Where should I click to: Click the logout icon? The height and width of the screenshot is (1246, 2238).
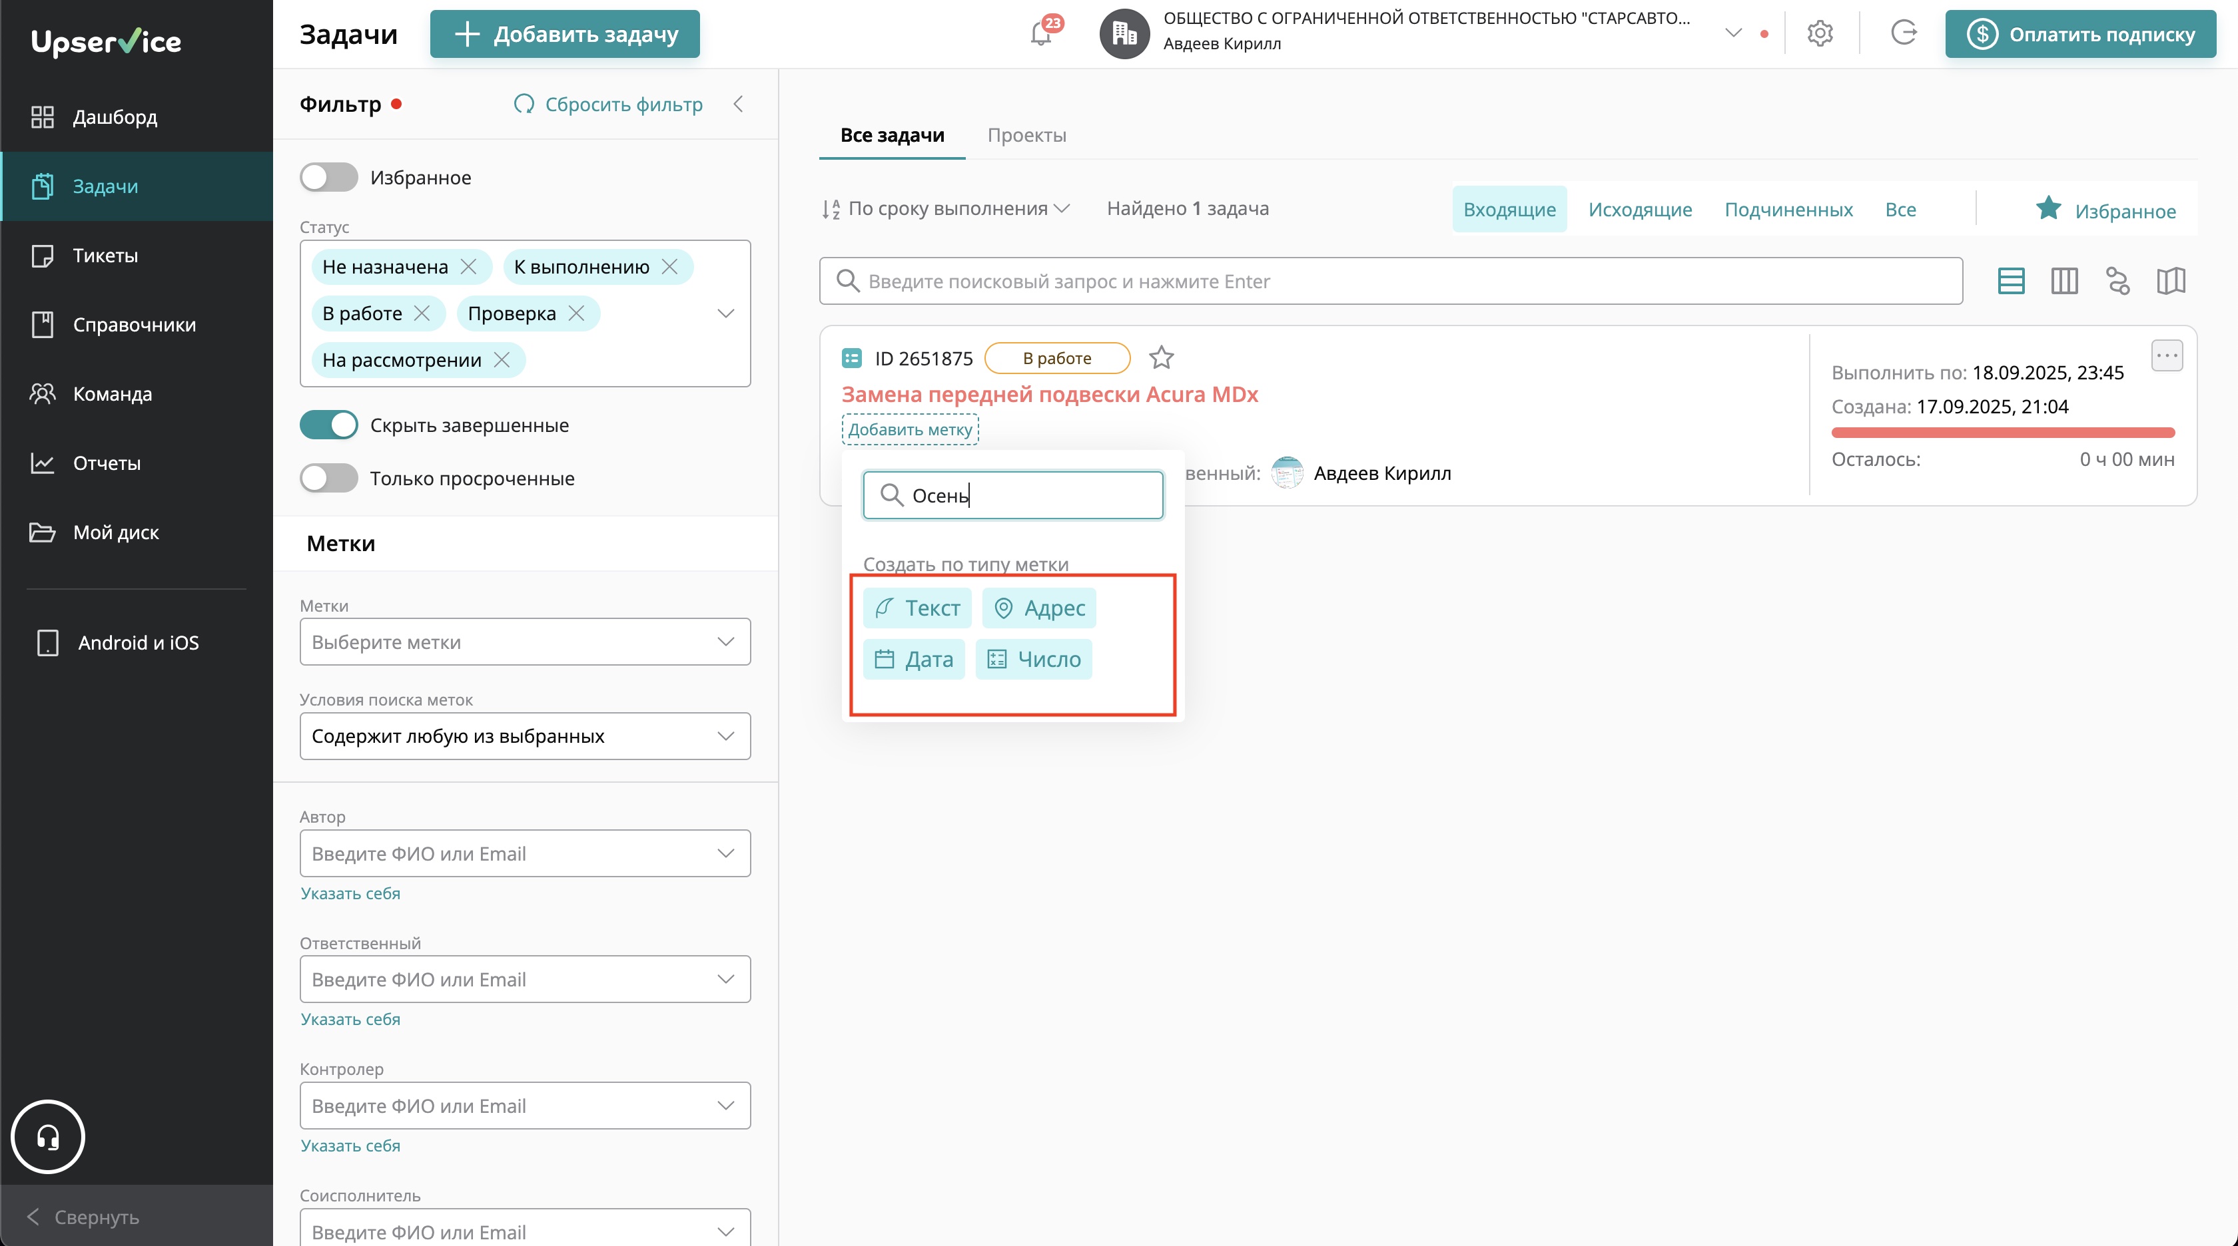point(1903,33)
